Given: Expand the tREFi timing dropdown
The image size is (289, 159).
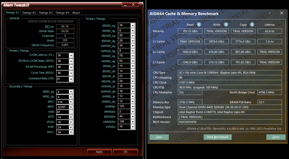Looking at the screenshot, I should click(71, 107).
